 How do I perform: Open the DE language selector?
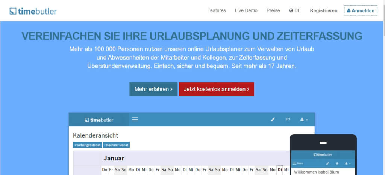295,10
